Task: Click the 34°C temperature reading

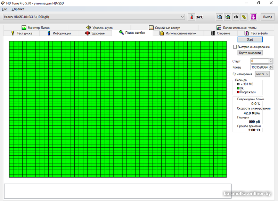Action: 200,17
